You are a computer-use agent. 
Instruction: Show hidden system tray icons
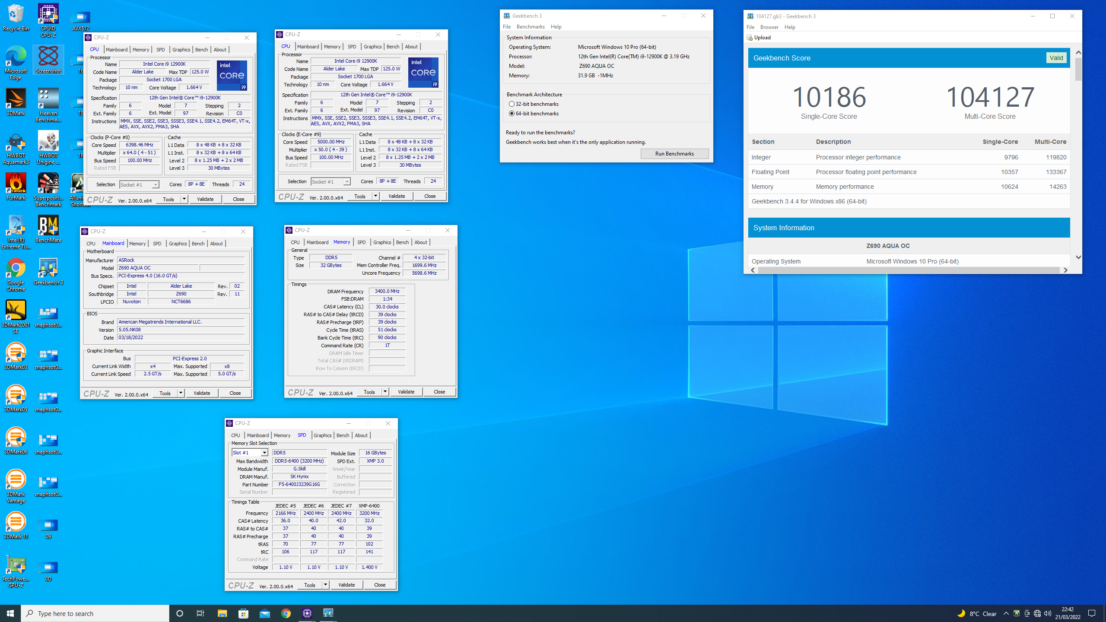(x=1006, y=613)
